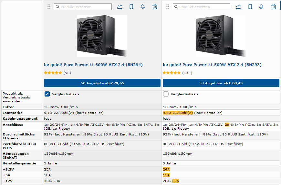Click BN293 product image

tap(221, 36)
